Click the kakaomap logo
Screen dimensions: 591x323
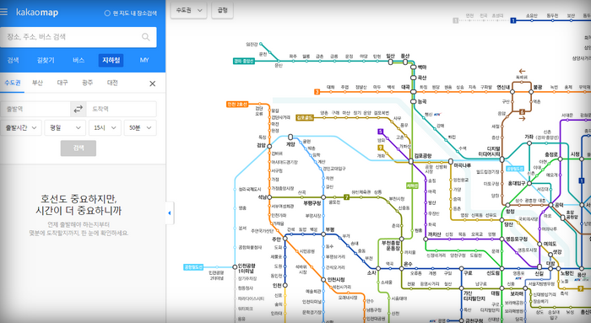(x=37, y=13)
